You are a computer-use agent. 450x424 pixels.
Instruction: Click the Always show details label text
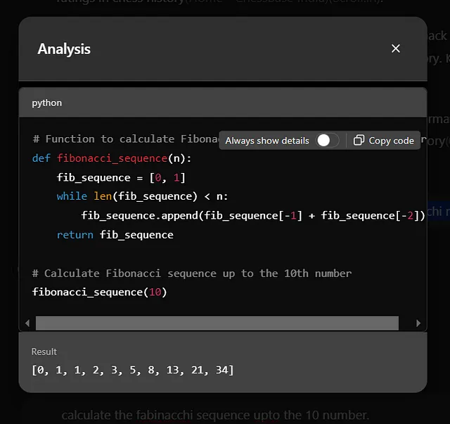267,141
